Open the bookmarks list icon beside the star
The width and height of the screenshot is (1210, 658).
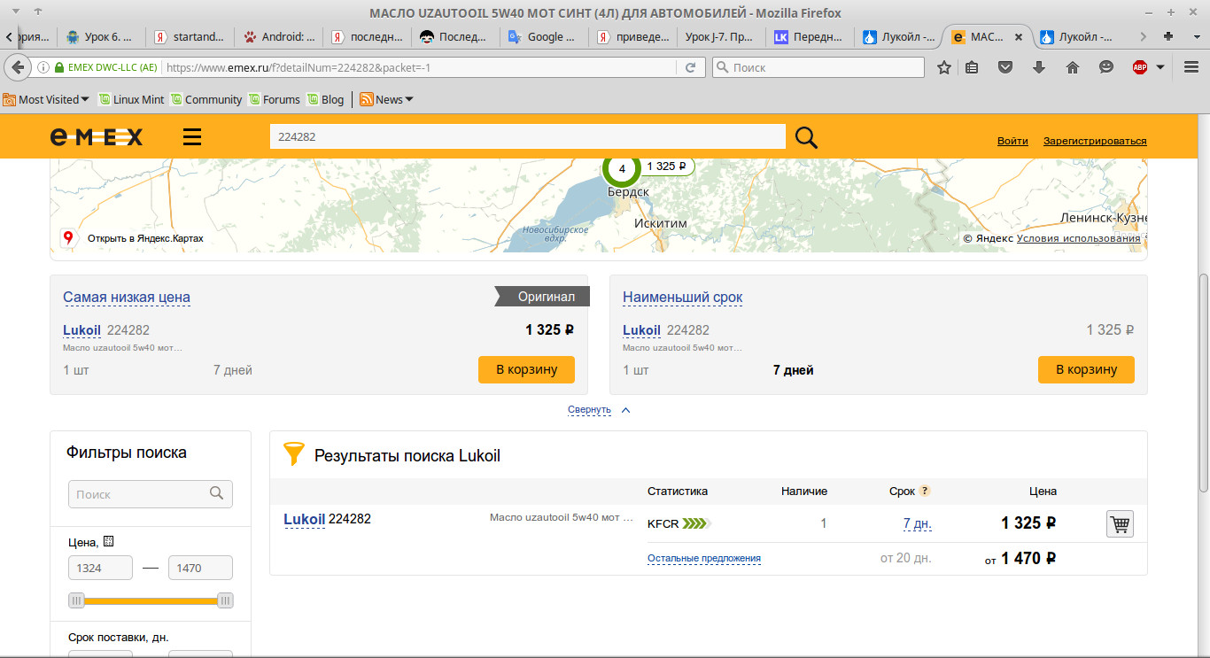click(972, 67)
